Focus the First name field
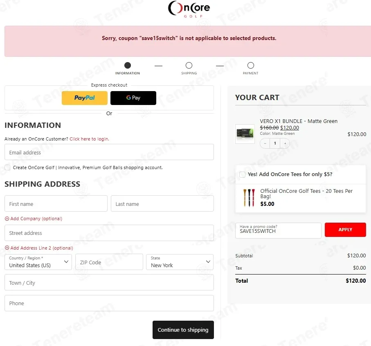Image resolution: width=371 pixels, height=346 pixels. coord(56,203)
